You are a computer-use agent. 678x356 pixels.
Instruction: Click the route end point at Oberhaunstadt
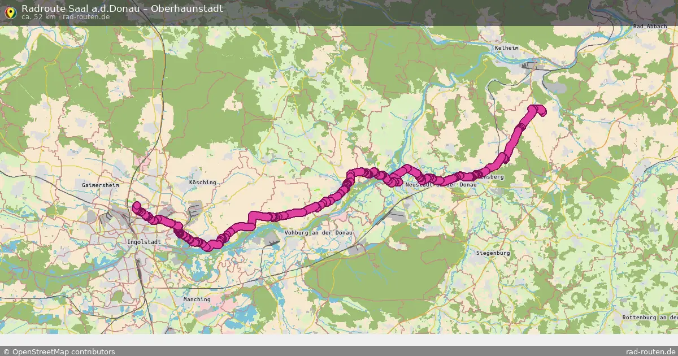[x=136, y=206]
